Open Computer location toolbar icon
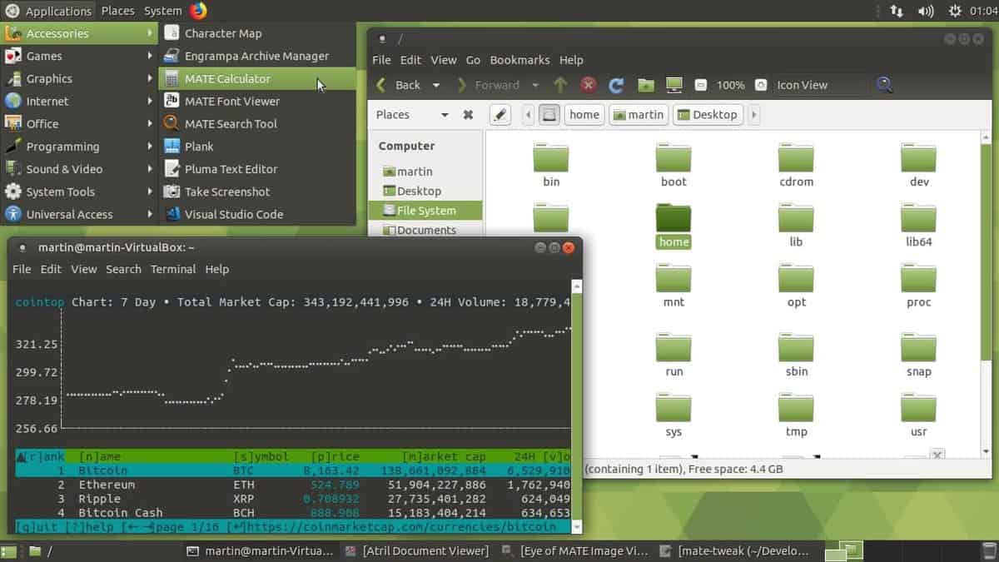 point(673,85)
